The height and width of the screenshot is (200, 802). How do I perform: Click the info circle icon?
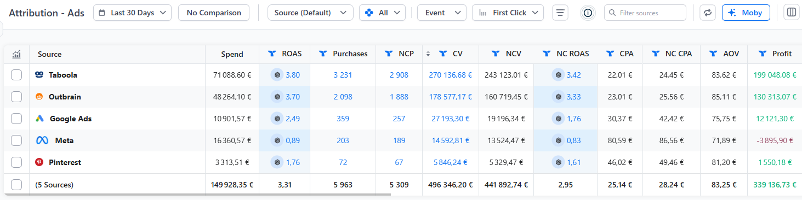pyautogui.click(x=588, y=13)
